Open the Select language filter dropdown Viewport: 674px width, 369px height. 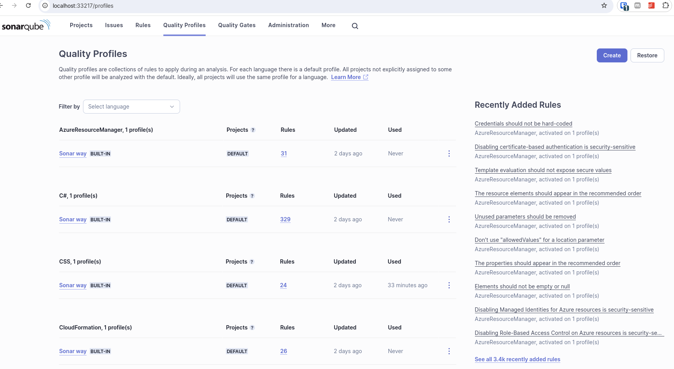pos(131,107)
